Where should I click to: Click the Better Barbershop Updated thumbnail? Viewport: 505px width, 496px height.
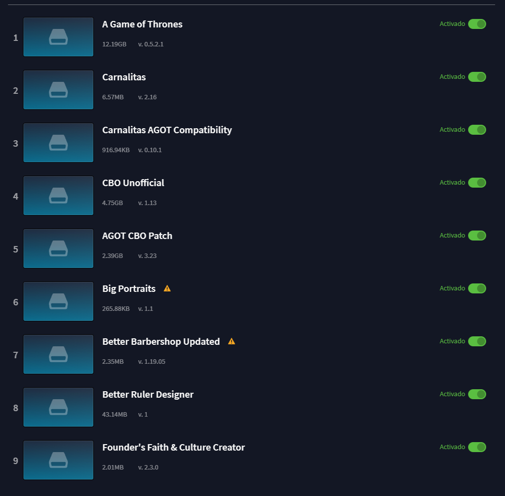(x=58, y=354)
